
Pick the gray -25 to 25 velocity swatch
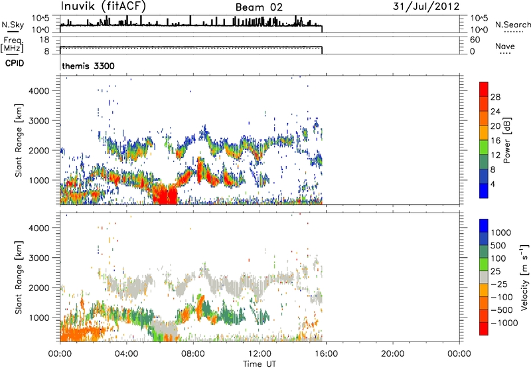click(x=484, y=277)
